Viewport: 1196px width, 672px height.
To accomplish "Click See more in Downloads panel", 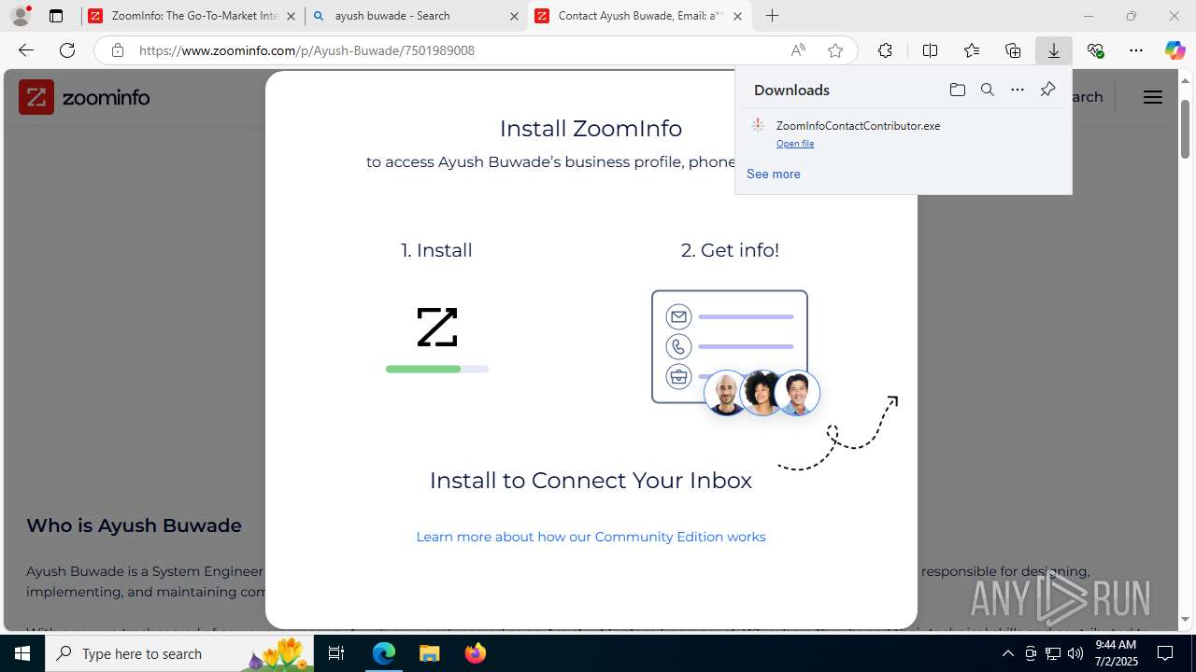I will point(774,175).
